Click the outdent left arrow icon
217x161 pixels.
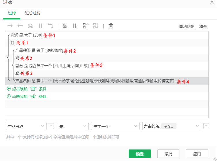point(20,26)
